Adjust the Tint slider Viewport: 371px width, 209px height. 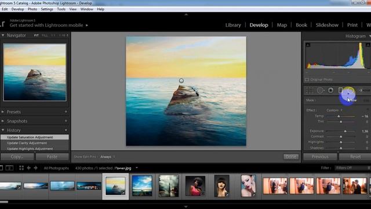pyautogui.click(x=341, y=122)
